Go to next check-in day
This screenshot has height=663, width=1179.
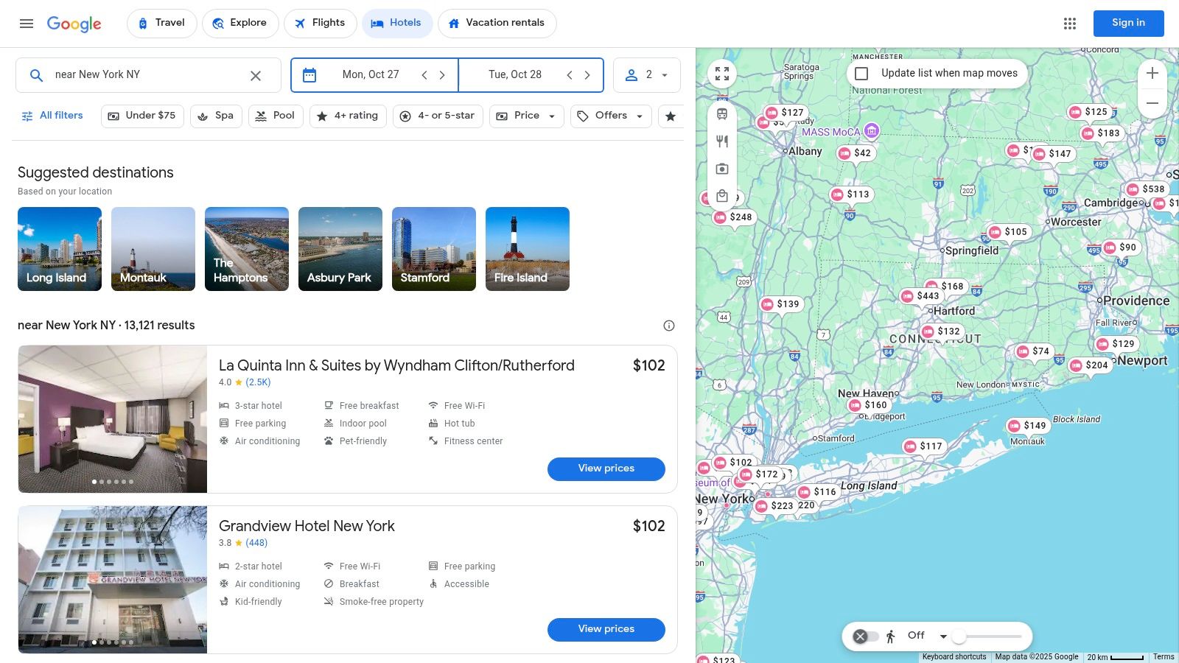[x=442, y=75]
